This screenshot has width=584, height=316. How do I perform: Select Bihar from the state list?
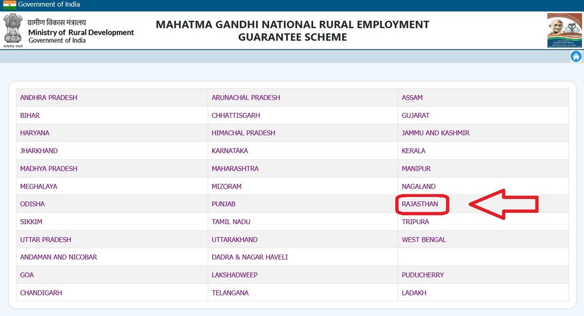[x=30, y=116]
